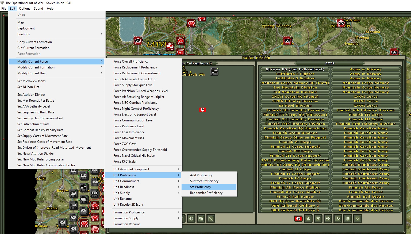Choose Unit Recolor 2D Icons
The image size is (411, 234).
143,205
